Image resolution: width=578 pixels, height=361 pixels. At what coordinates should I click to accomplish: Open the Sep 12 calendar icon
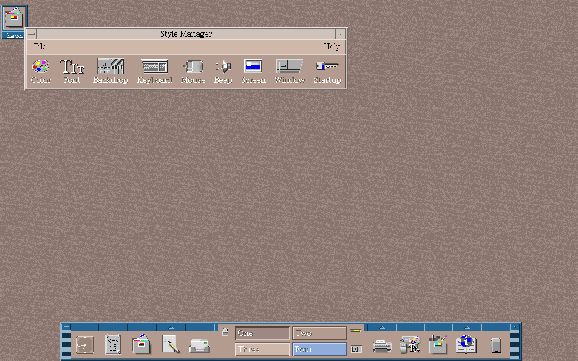point(112,344)
